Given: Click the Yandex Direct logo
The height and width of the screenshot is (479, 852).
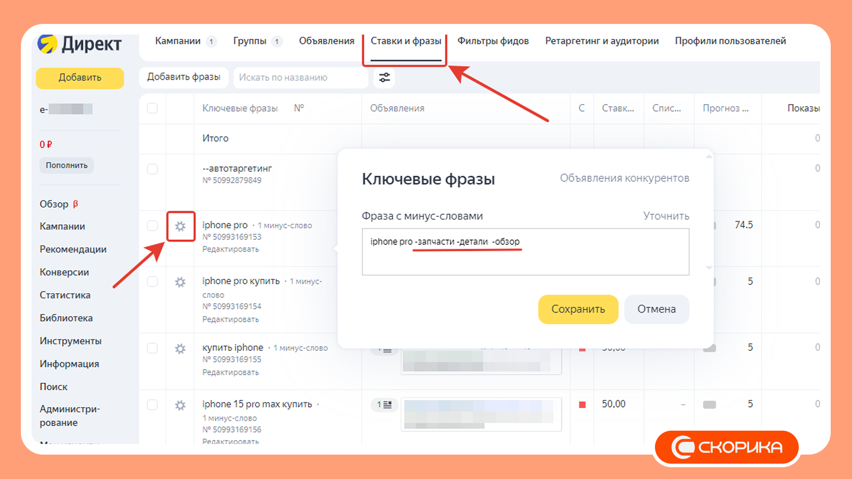Looking at the screenshot, I should (79, 44).
